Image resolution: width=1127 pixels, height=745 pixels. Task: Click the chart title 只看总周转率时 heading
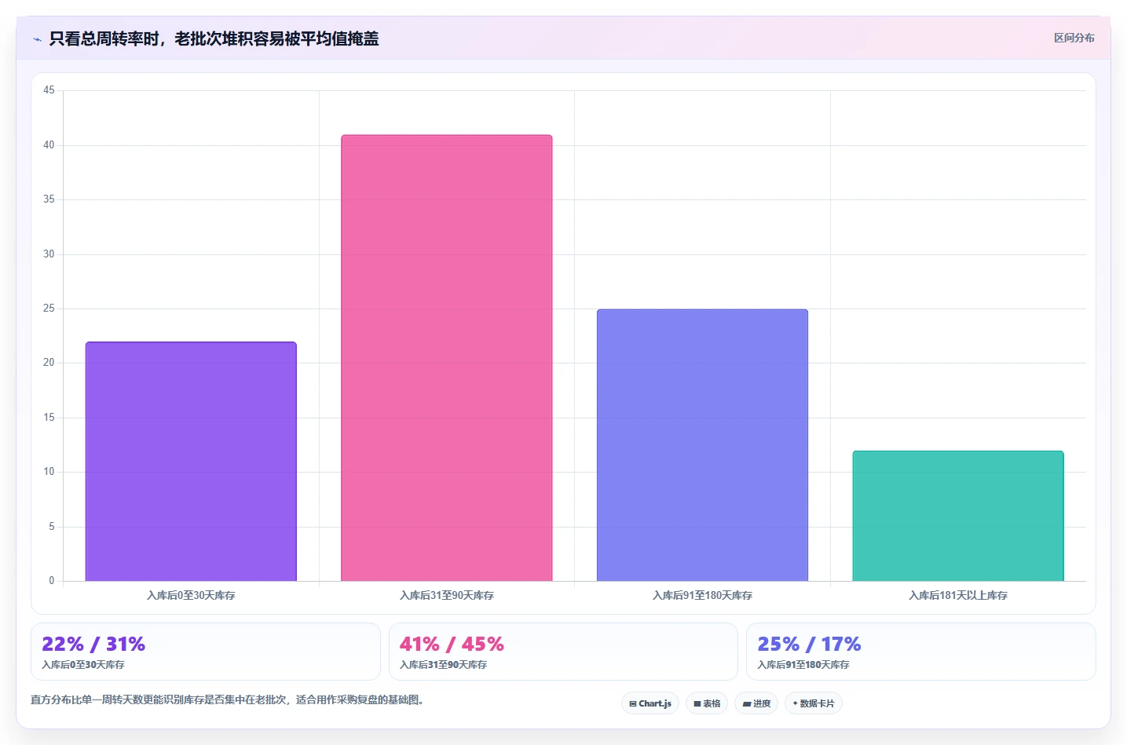pos(214,38)
